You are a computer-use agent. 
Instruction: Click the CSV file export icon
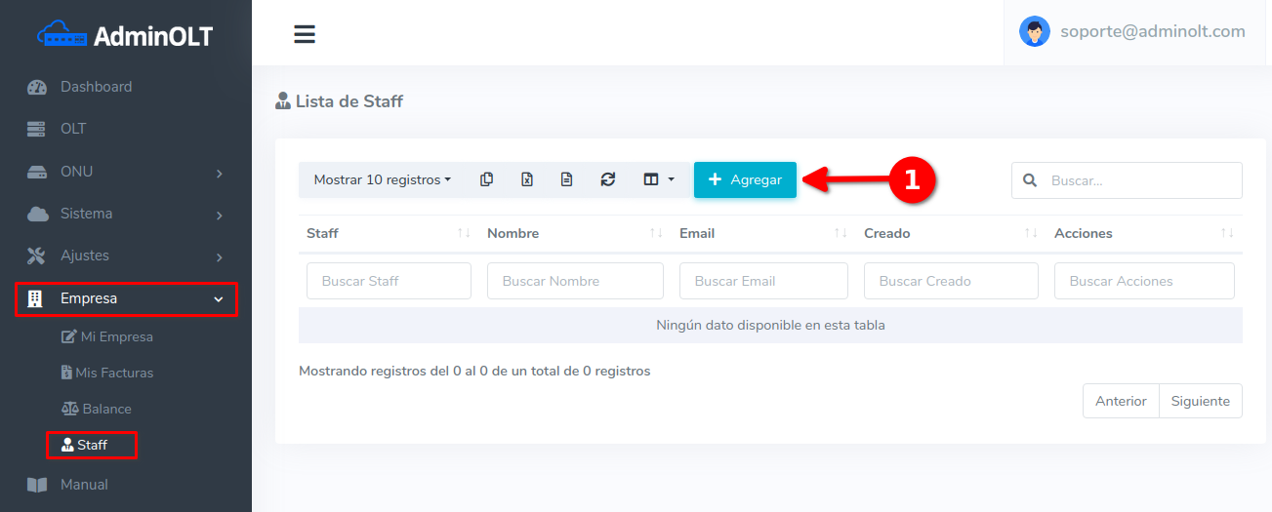coord(566,179)
